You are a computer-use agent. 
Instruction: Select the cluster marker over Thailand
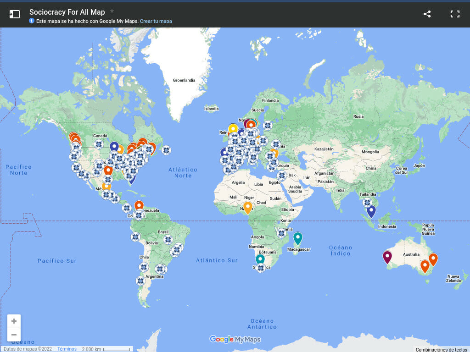[x=367, y=202]
